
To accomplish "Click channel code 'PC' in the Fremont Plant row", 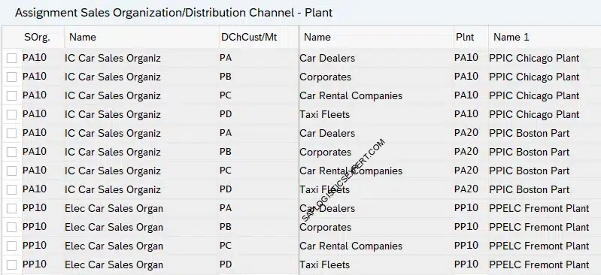I will [226, 246].
